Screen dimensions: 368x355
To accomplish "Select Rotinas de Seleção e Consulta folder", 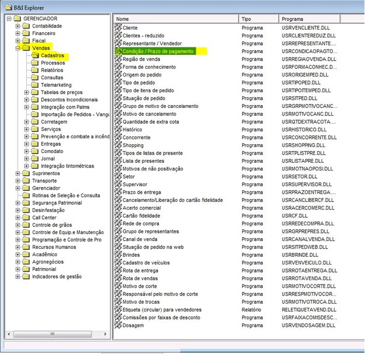I will [66, 196].
